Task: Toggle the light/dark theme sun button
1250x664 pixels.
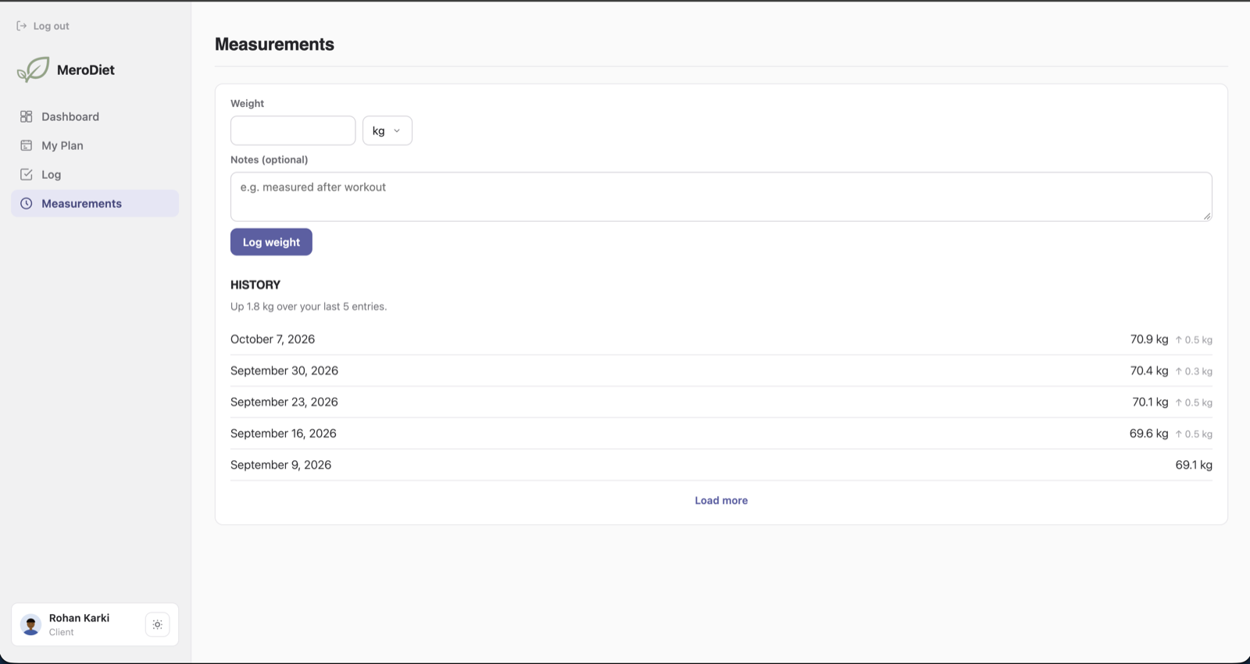Action: pyautogui.click(x=157, y=624)
